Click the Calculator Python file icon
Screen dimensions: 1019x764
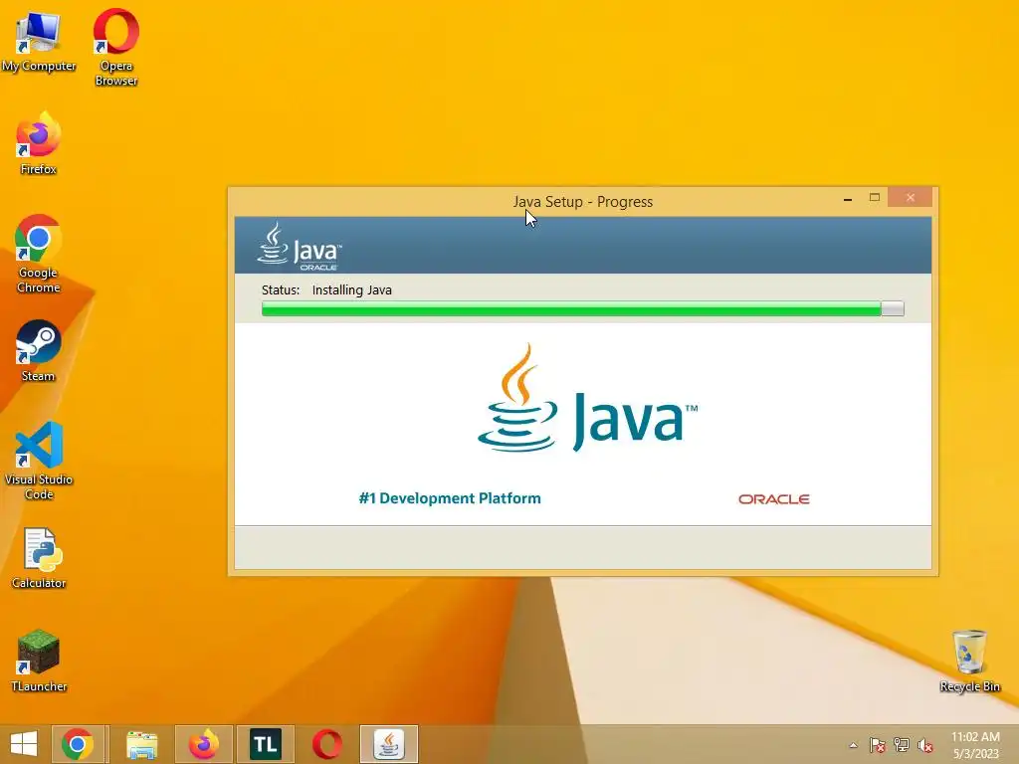[x=39, y=558]
